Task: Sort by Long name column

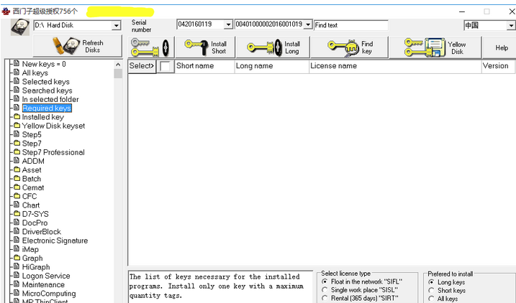Action: tap(272, 66)
